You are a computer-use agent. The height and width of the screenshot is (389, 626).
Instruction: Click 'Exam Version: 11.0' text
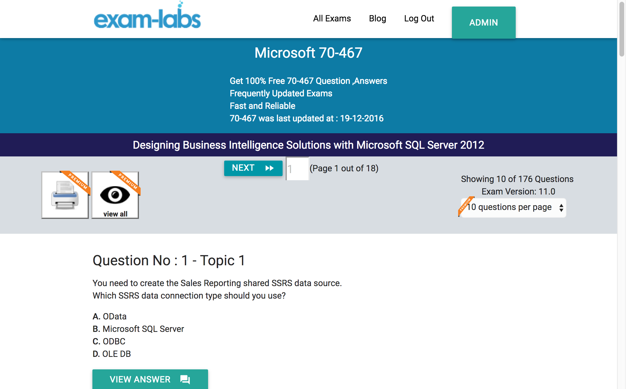click(x=518, y=192)
